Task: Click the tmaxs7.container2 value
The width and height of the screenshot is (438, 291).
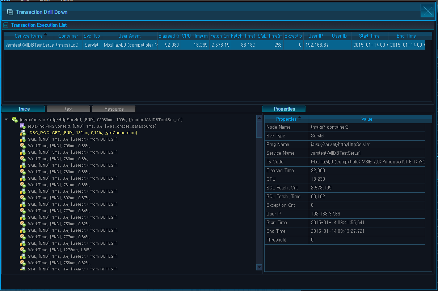Action: [x=329, y=127]
